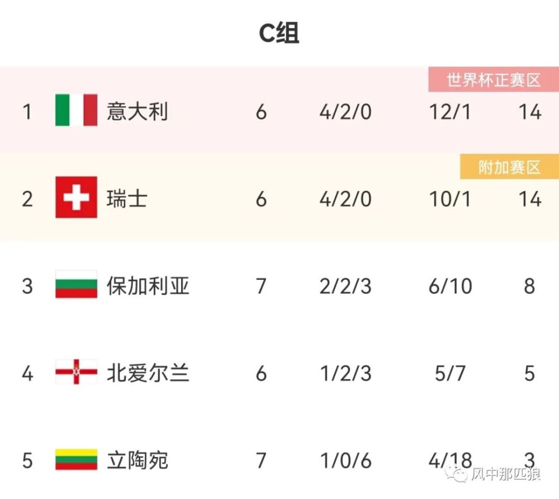Click Switzerland's 4/2/0 record
The image size is (559, 499).
pos(345,199)
